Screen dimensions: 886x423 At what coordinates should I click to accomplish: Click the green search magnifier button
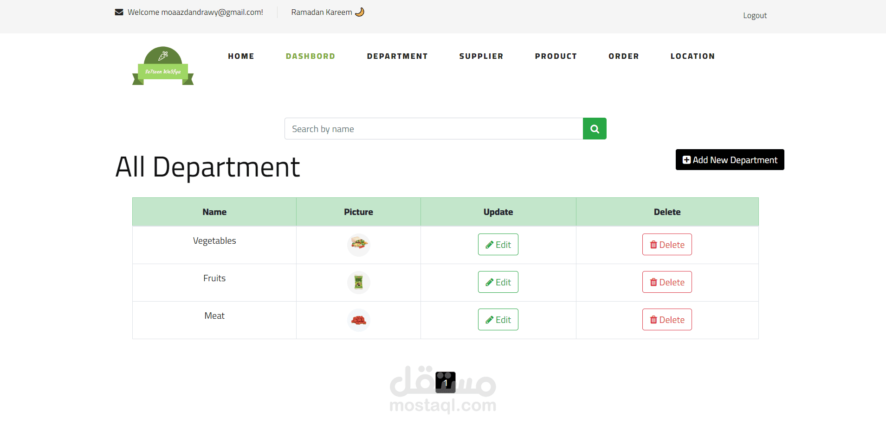click(x=595, y=129)
